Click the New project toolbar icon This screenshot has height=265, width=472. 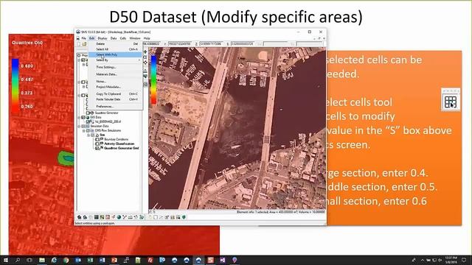click(79, 44)
